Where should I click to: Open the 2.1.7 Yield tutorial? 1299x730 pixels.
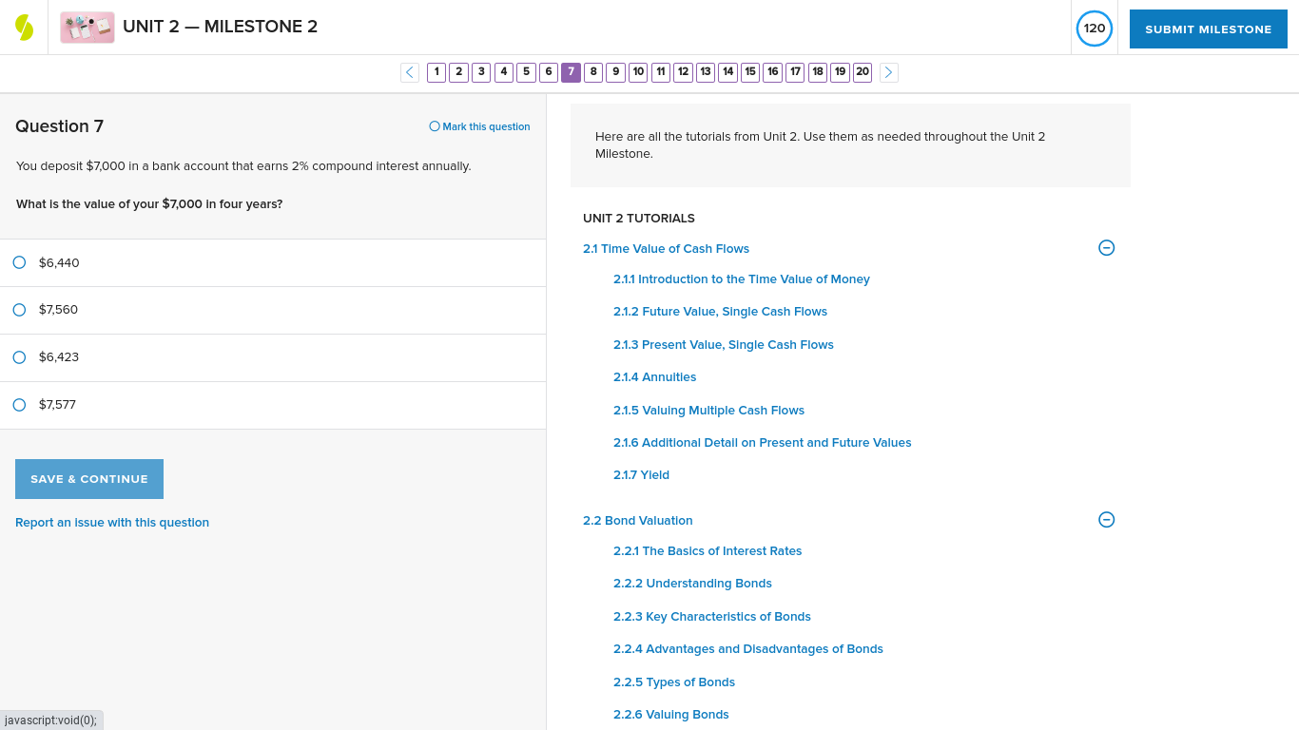tap(641, 474)
